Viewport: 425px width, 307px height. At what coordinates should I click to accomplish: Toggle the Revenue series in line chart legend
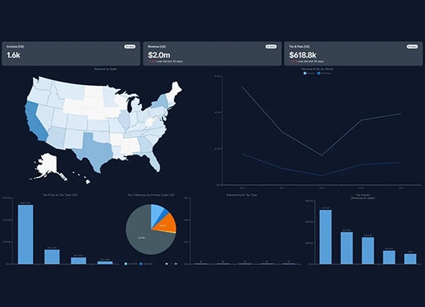[x=310, y=73]
